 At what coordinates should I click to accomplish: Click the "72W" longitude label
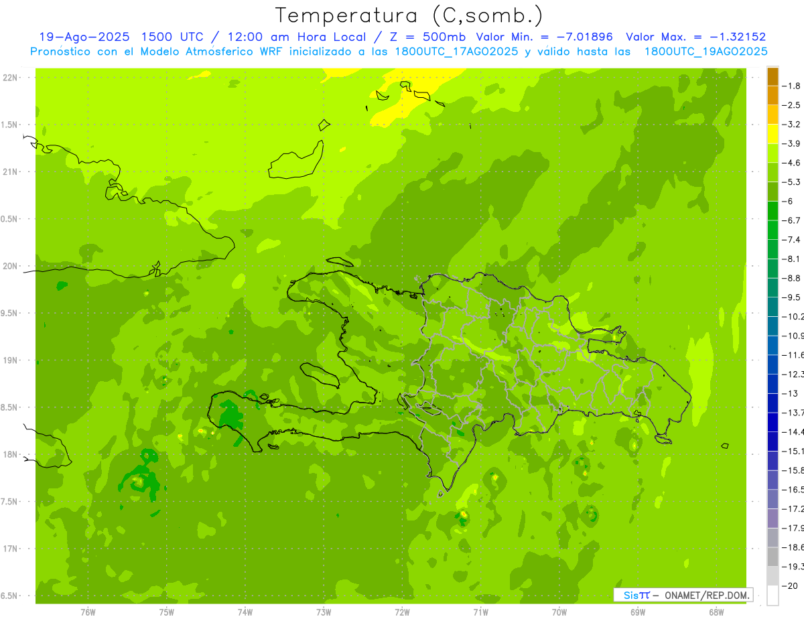pos(402,612)
